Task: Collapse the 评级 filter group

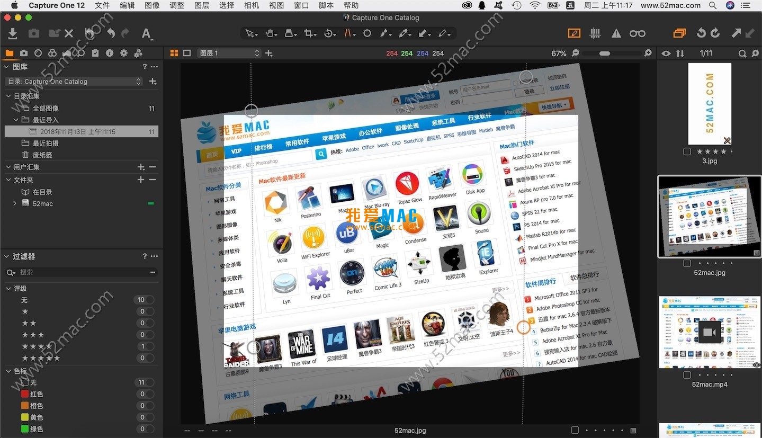Action: pyautogui.click(x=8, y=289)
